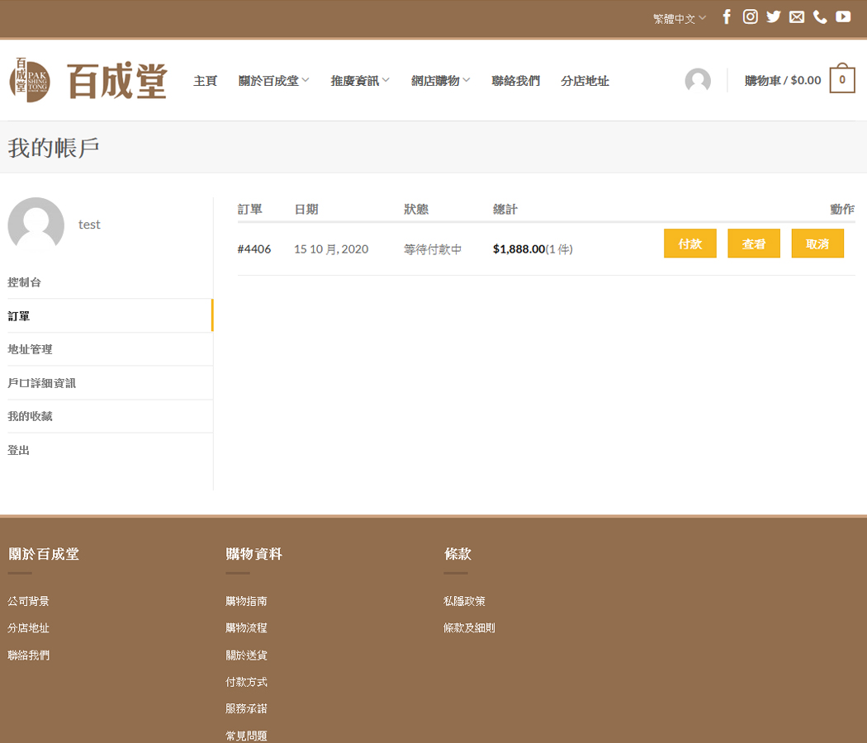Click 查看 button for order #4406

[754, 244]
